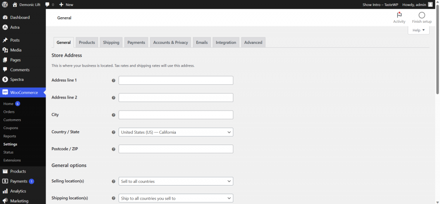Click help tooltip for Address line 1
Viewport: 440px width, 204px height.
113,80
